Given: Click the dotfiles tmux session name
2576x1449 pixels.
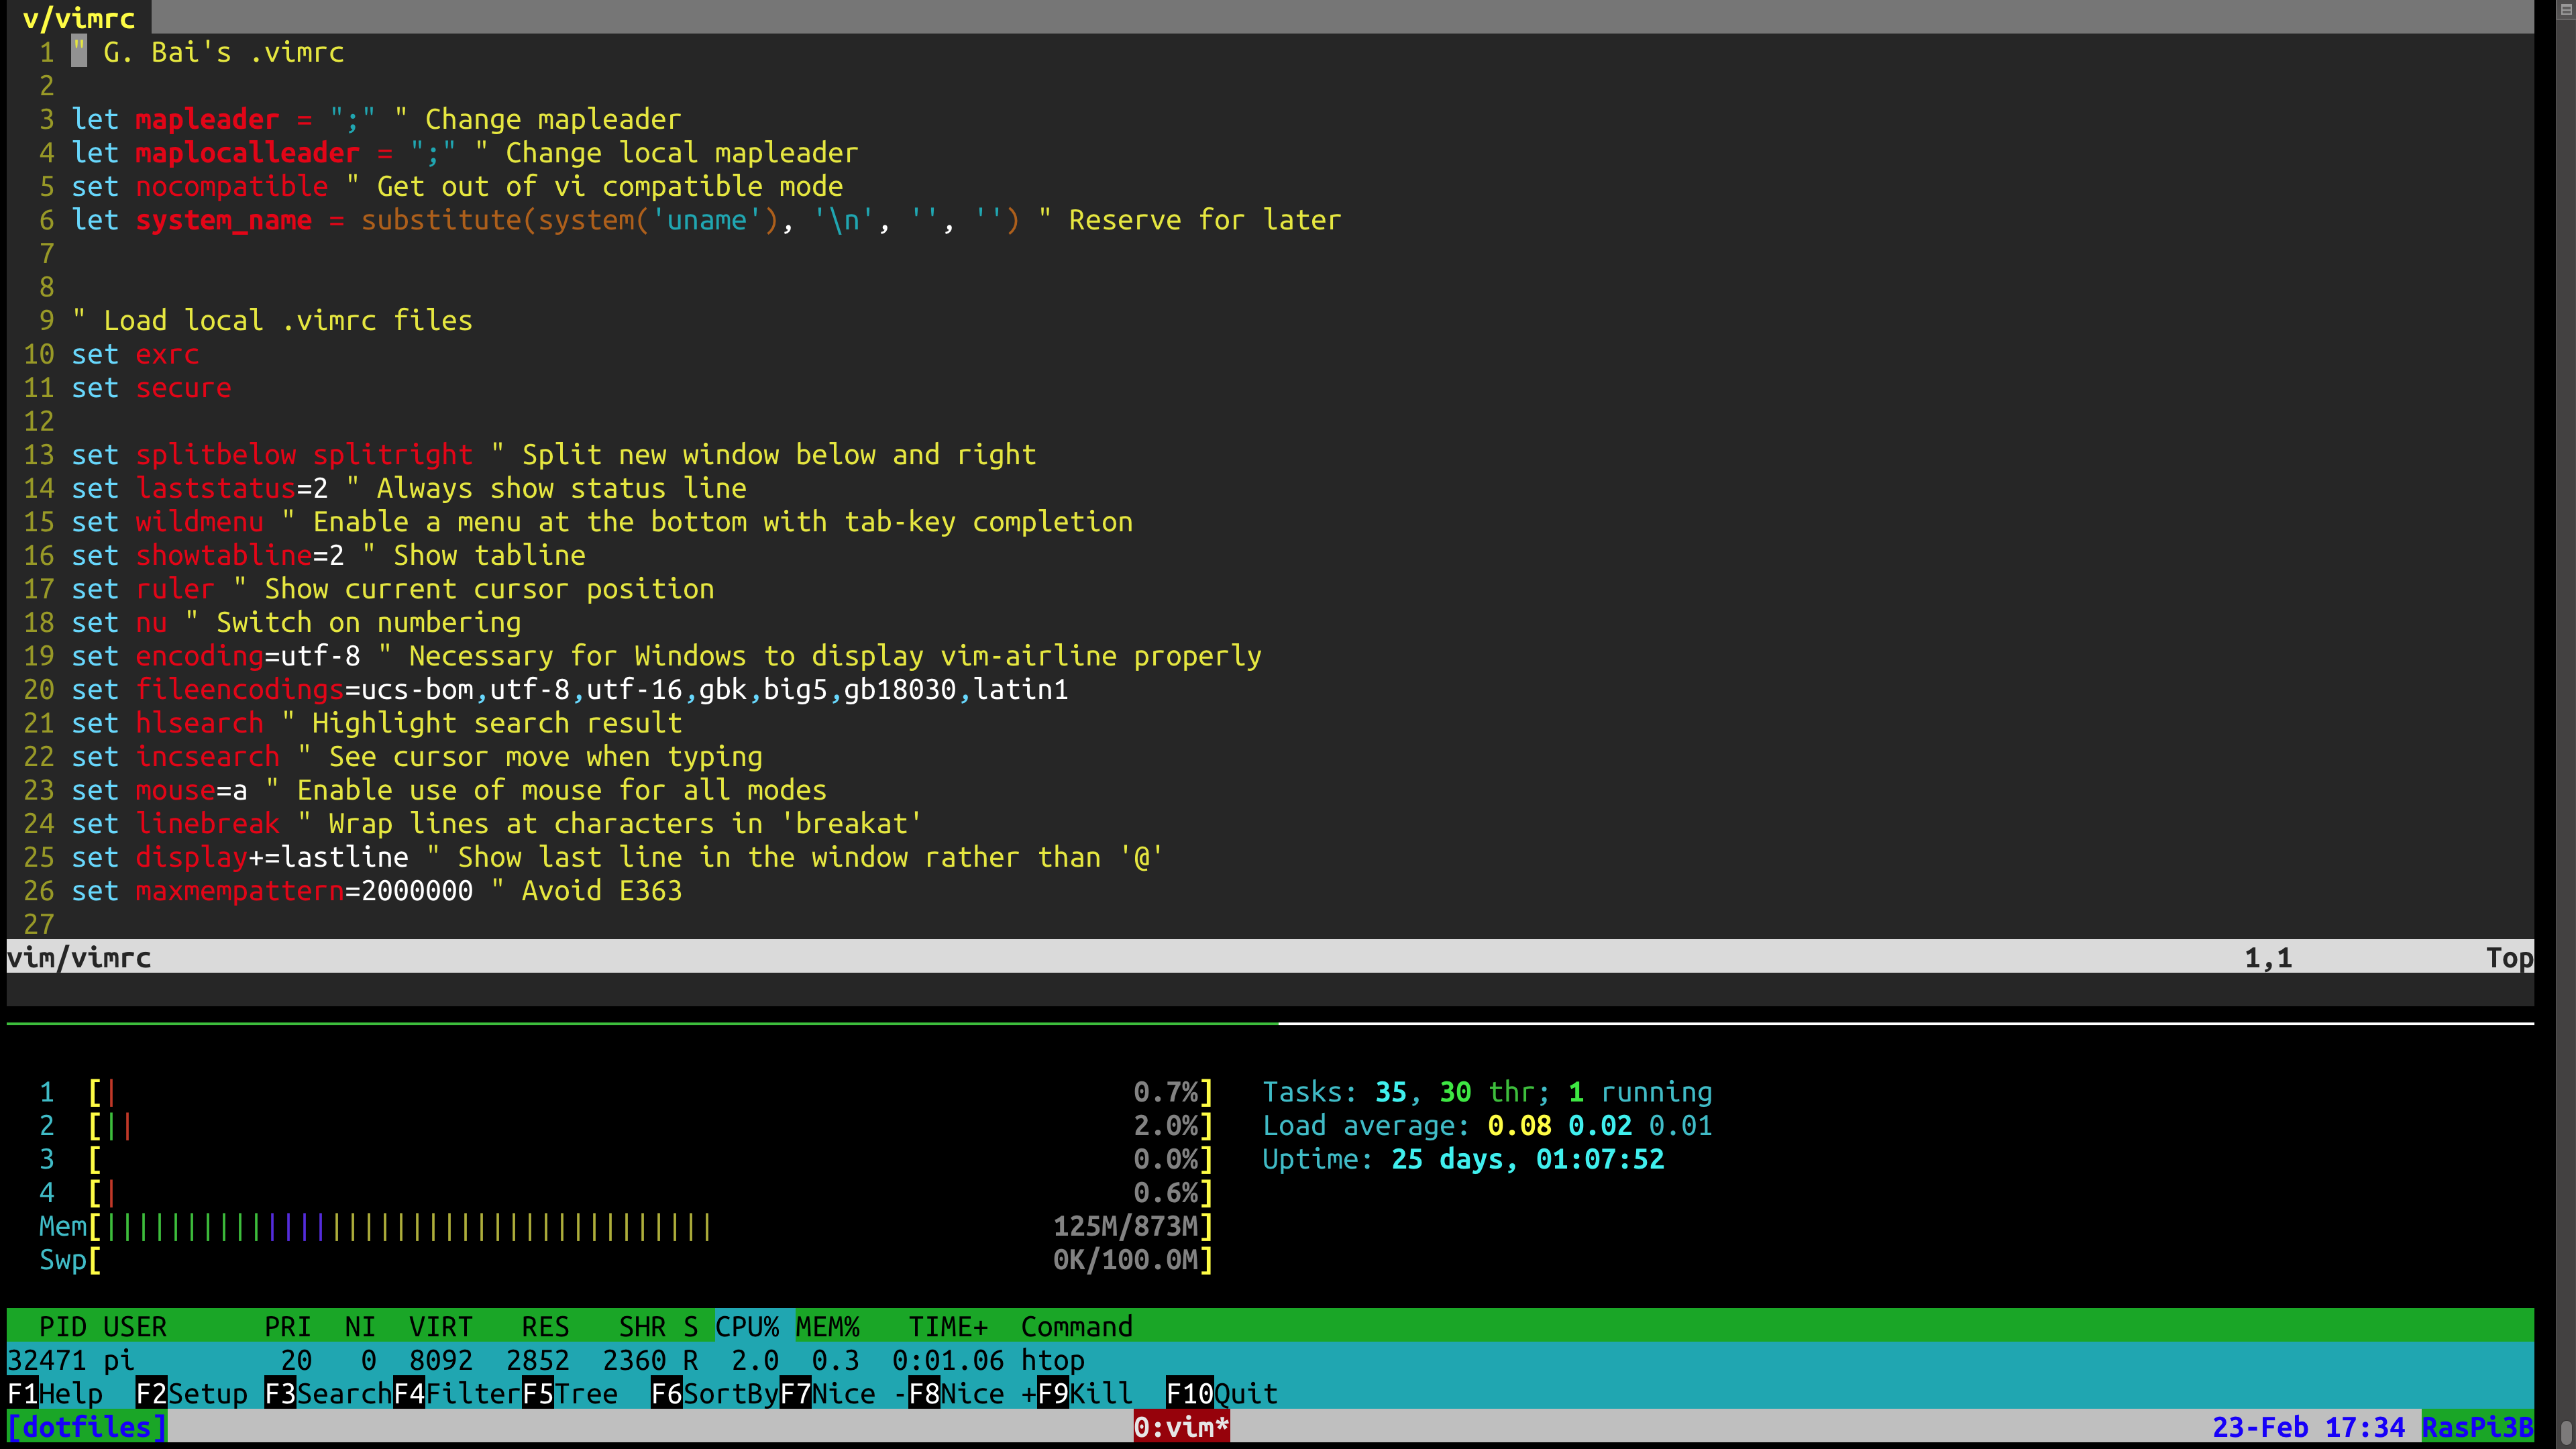Looking at the screenshot, I should point(86,1427).
